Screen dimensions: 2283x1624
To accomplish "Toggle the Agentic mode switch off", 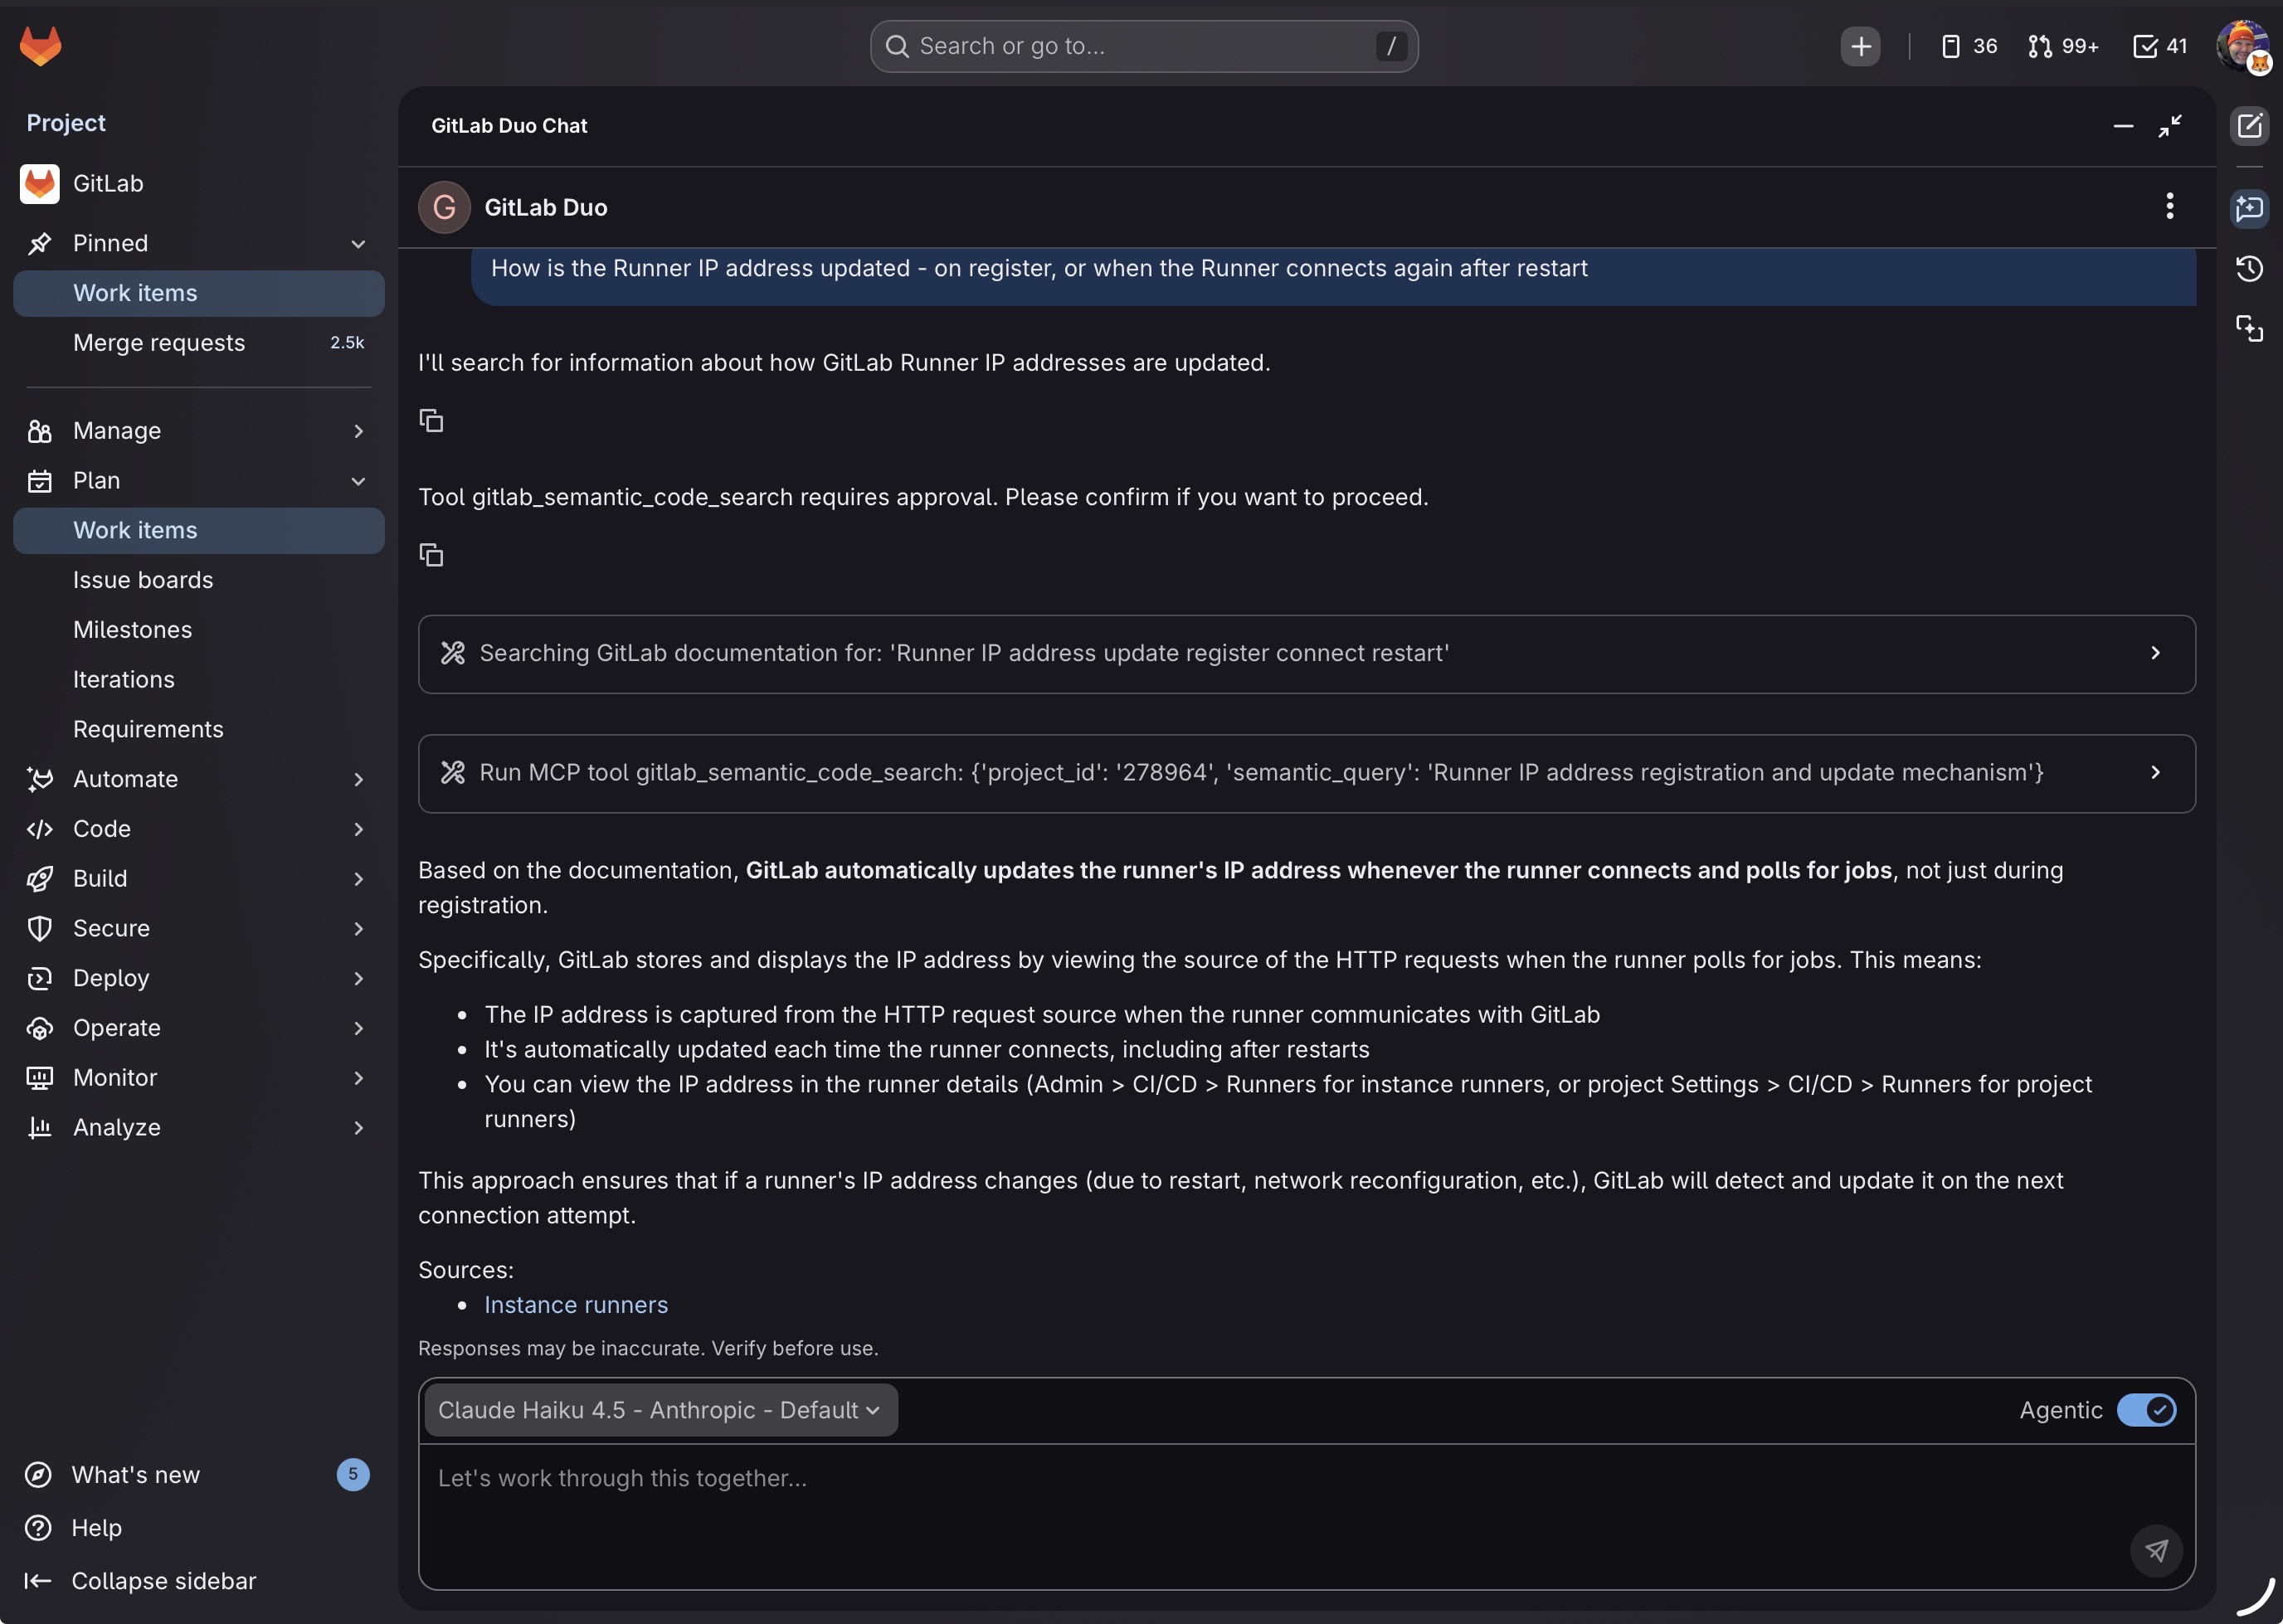I will [2146, 1410].
